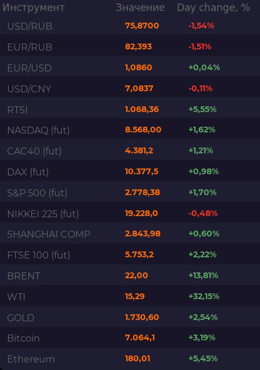Open the RTSI index entry
This screenshot has width=260, height=370.
coord(17,110)
